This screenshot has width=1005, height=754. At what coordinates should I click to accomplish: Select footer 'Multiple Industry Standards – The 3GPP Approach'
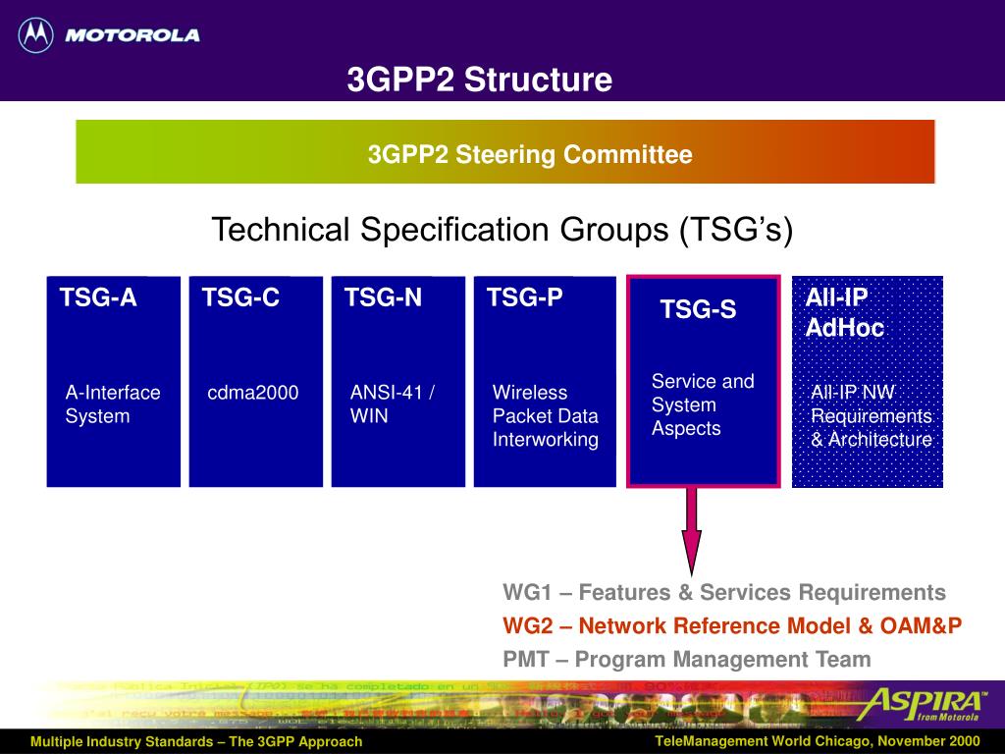click(196, 742)
